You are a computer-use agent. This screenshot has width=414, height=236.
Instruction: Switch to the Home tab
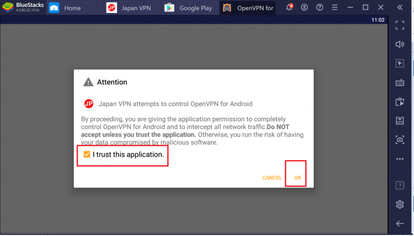pyautogui.click(x=74, y=8)
